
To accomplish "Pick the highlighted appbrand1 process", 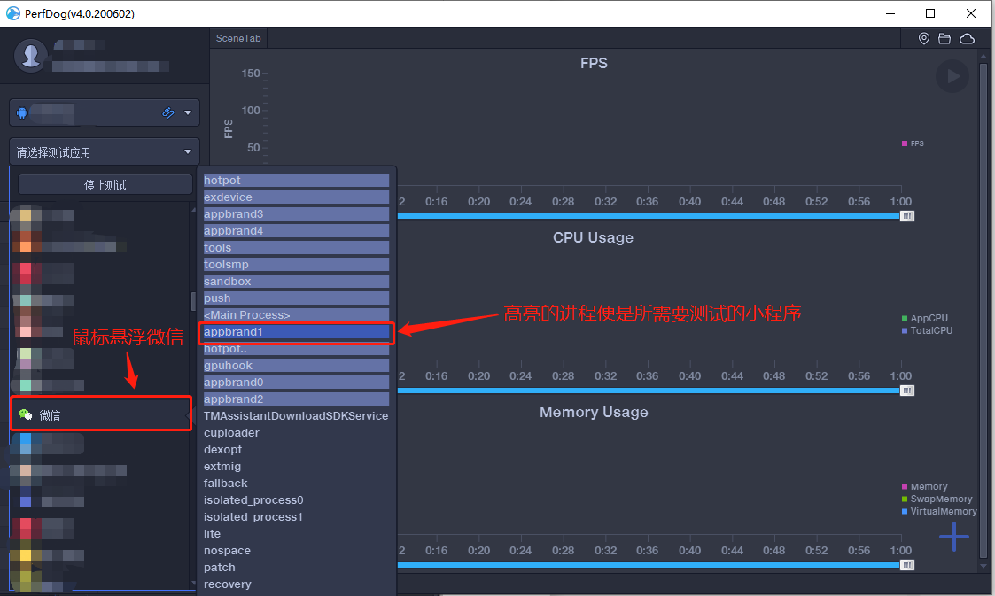I will [x=296, y=331].
